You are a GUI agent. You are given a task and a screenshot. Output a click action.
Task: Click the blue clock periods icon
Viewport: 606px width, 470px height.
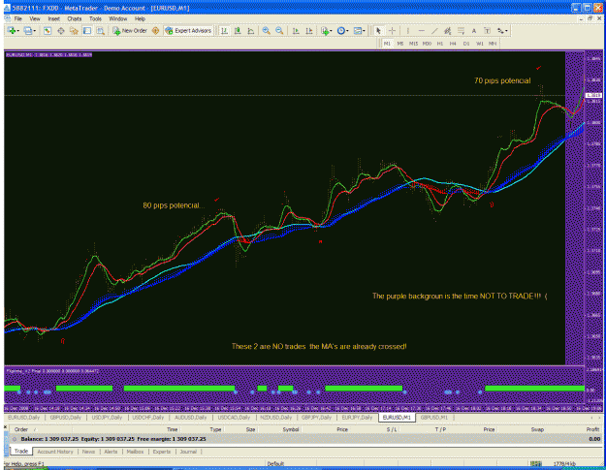click(x=341, y=30)
